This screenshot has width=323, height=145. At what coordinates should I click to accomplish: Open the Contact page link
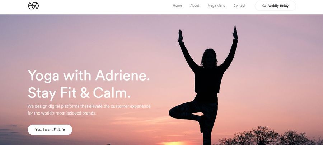(x=239, y=6)
